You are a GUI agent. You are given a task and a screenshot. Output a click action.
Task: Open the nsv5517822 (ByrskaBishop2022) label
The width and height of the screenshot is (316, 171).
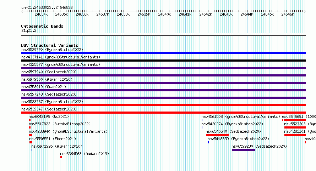click(60, 124)
